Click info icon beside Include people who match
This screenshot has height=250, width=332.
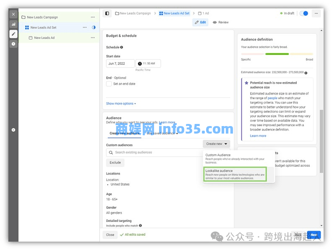pyautogui.click(x=140, y=225)
